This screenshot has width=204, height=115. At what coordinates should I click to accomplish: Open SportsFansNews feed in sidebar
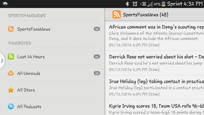(x=53, y=29)
